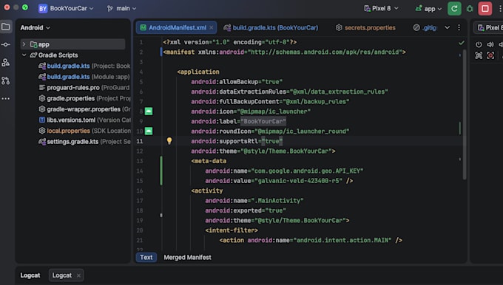Open build.gradle.kts (Module :app) file
Screen dimensions: 503x285
pyautogui.click(x=84, y=77)
